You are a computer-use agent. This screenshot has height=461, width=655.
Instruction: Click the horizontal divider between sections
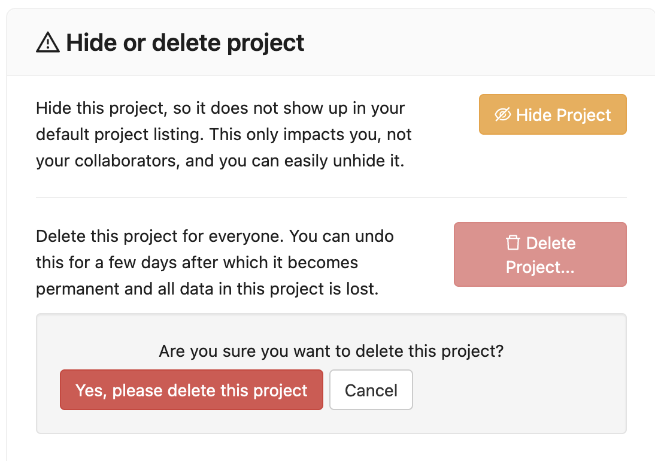pos(331,198)
